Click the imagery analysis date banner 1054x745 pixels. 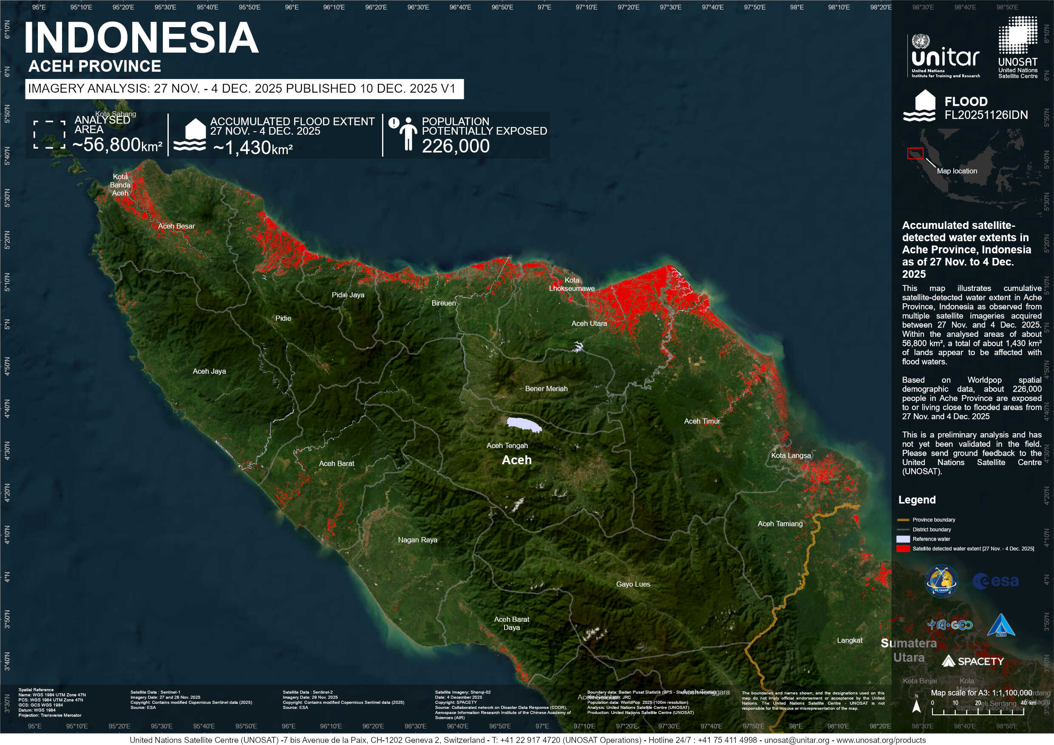tap(244, 89)
